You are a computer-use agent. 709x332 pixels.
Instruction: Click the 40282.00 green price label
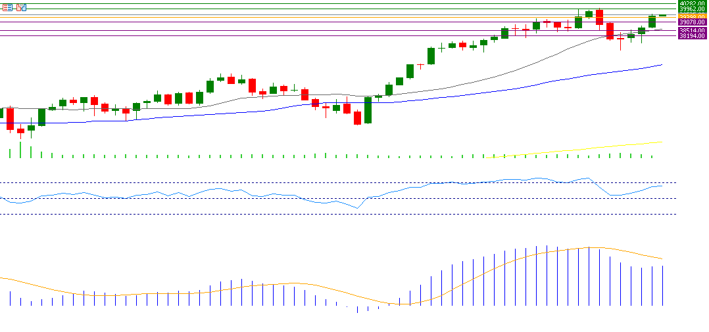[x=692, y=3]
